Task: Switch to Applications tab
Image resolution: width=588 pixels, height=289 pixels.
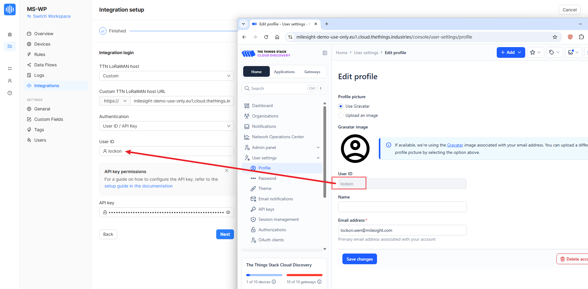Action: [x=284, y=72]
